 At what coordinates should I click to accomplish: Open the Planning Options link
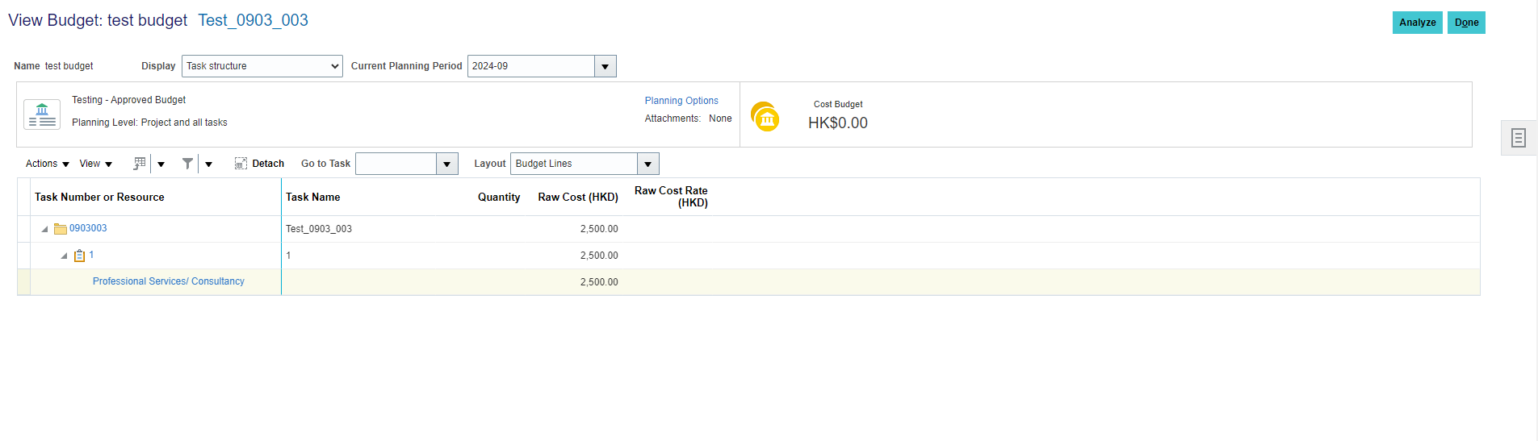pyautogui.click(x=681, y=101)
